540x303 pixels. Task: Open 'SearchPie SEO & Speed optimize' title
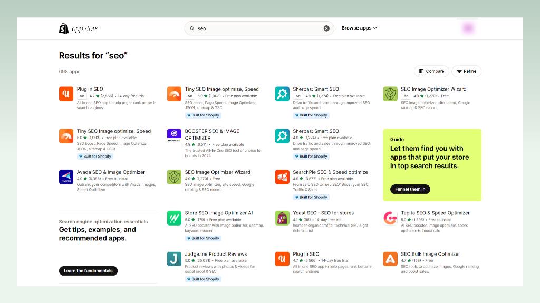(330, 172)
